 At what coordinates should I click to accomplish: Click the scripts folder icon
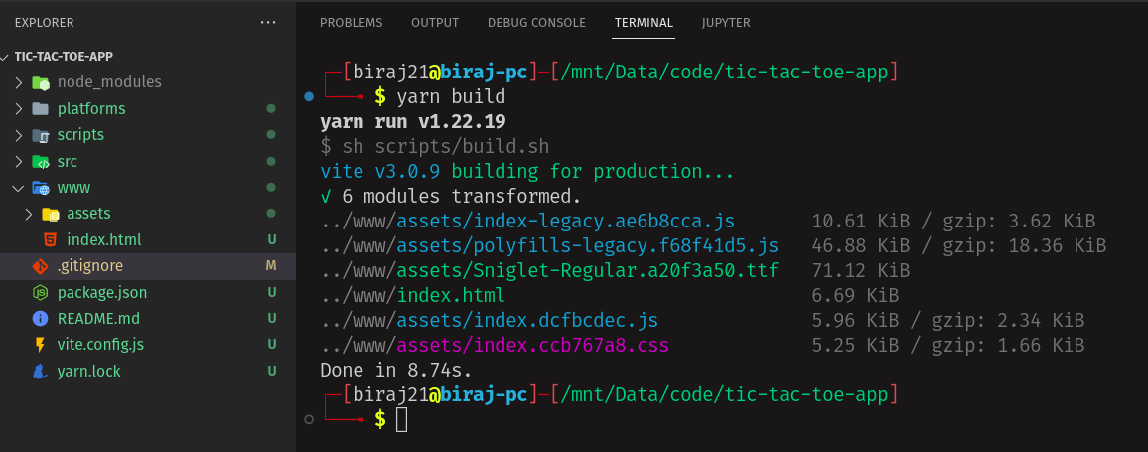point(41,135)
